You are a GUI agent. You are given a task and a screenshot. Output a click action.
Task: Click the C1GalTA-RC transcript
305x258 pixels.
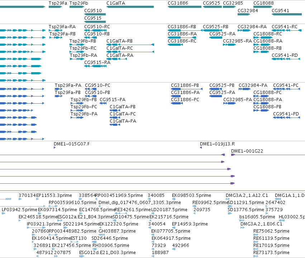130,52
